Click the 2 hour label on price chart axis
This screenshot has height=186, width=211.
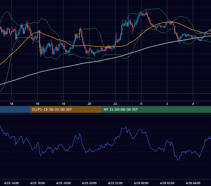[x=167, y=104]
